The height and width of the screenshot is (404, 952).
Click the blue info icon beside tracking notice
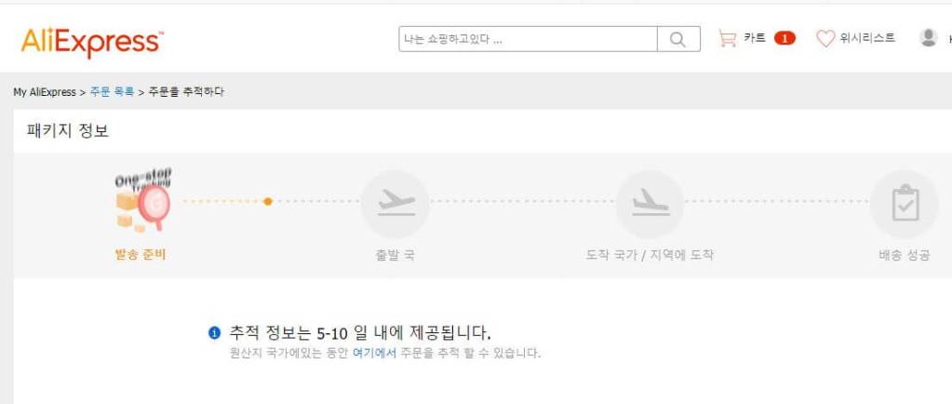[x=214, y=332]
